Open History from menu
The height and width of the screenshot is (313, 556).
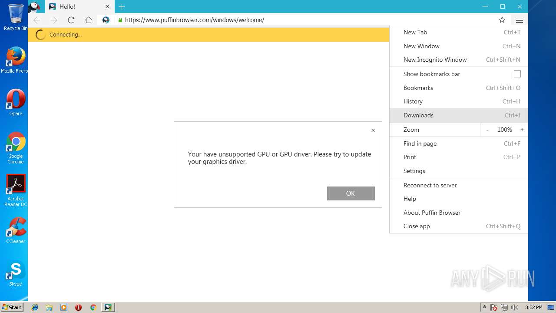coord(459,101)
